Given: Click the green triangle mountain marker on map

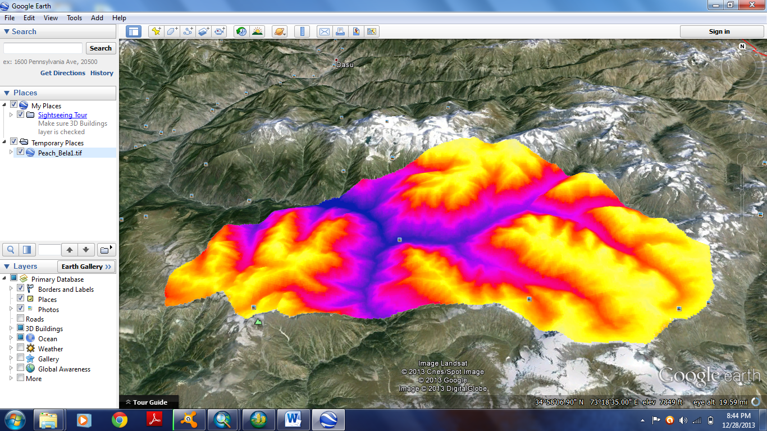Looking at the screenshot, I should (x=258, y=322).
